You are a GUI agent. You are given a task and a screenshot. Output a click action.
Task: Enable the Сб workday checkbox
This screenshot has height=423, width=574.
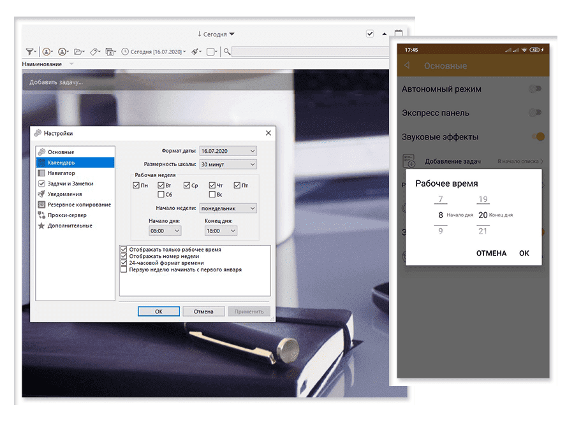161,194
